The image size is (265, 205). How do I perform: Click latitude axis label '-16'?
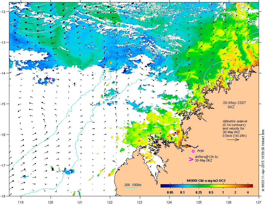pyautogui.click(x=3, y=135)
